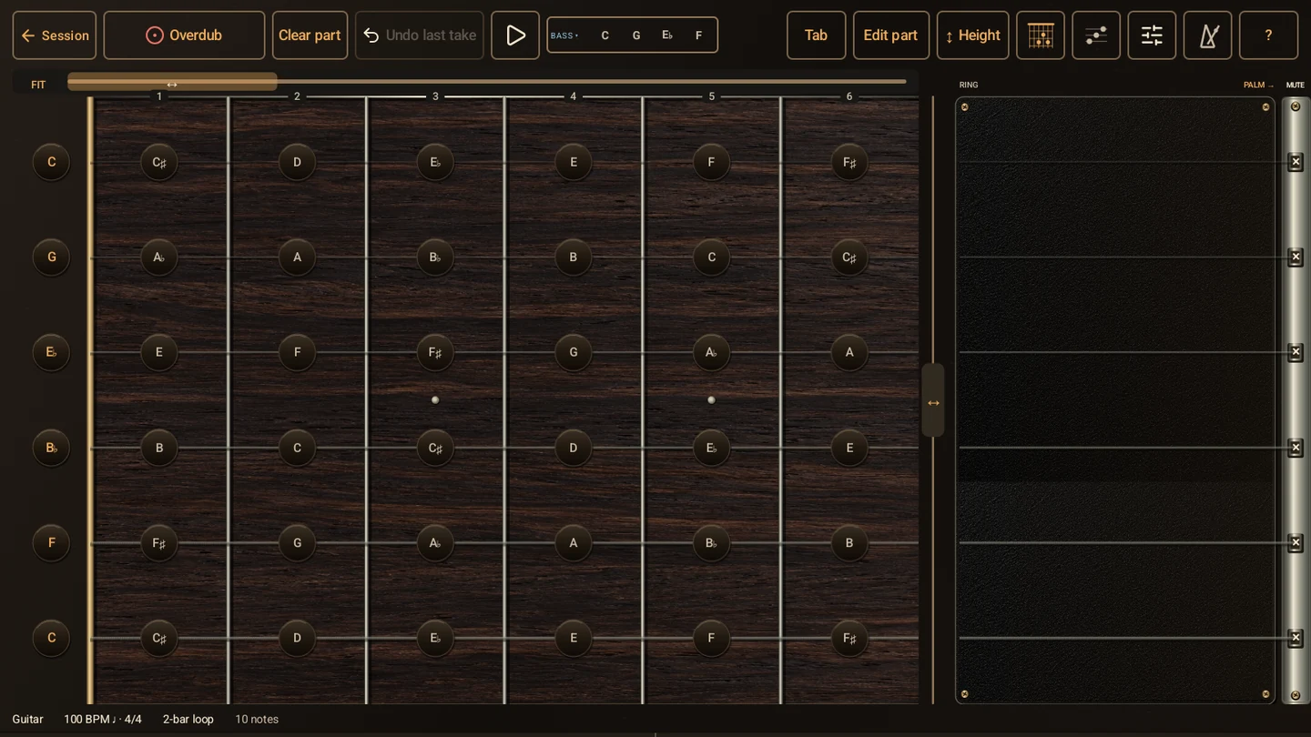The width and height of the screenshot is (1311, 737).
Task: Click the '2-bar loop' status text
Action: click(188, 719)
